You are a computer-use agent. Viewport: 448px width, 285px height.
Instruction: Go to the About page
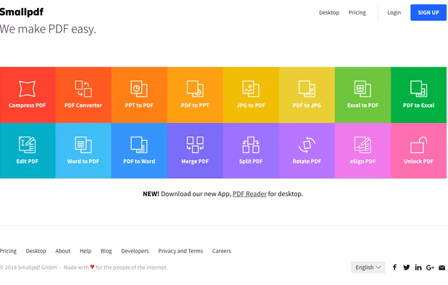62,251
